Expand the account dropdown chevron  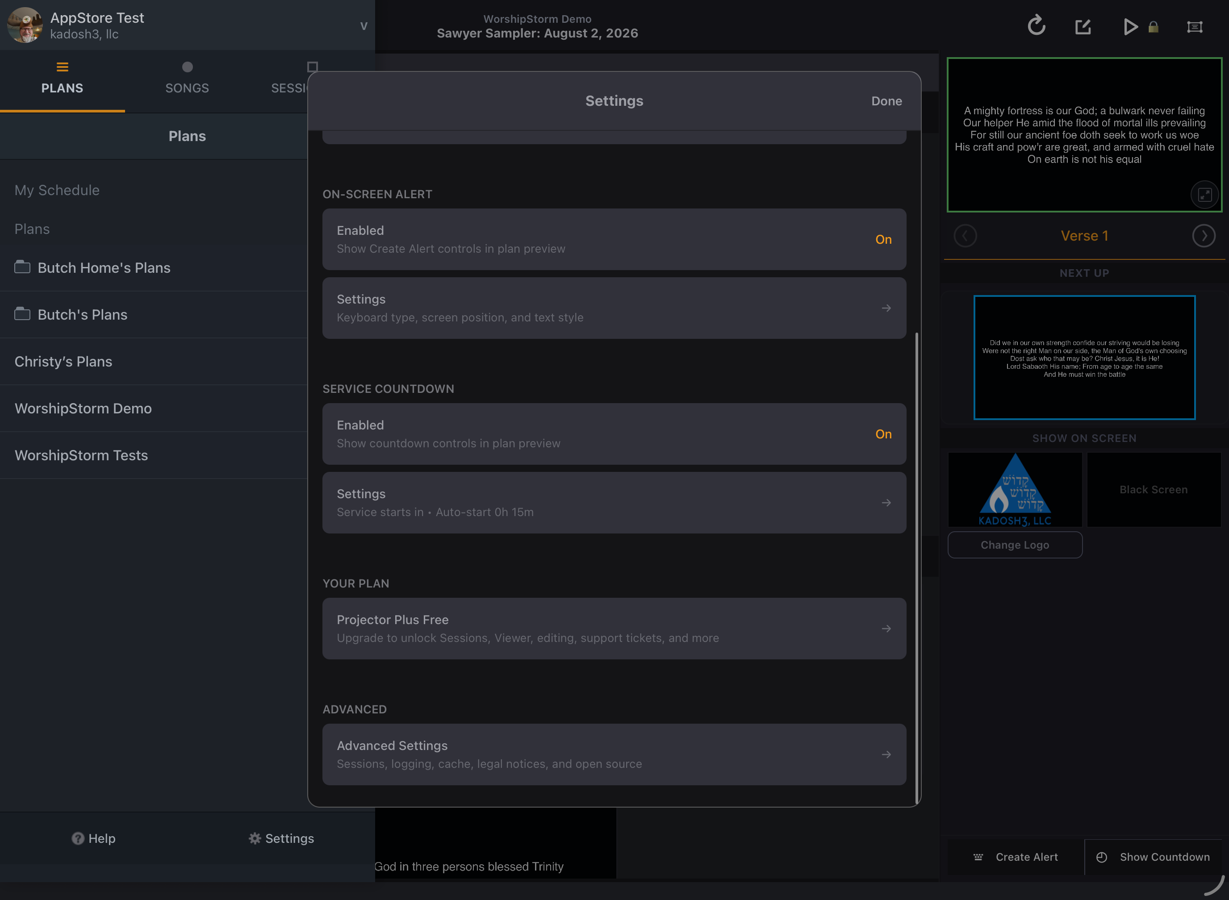(364, 26)
